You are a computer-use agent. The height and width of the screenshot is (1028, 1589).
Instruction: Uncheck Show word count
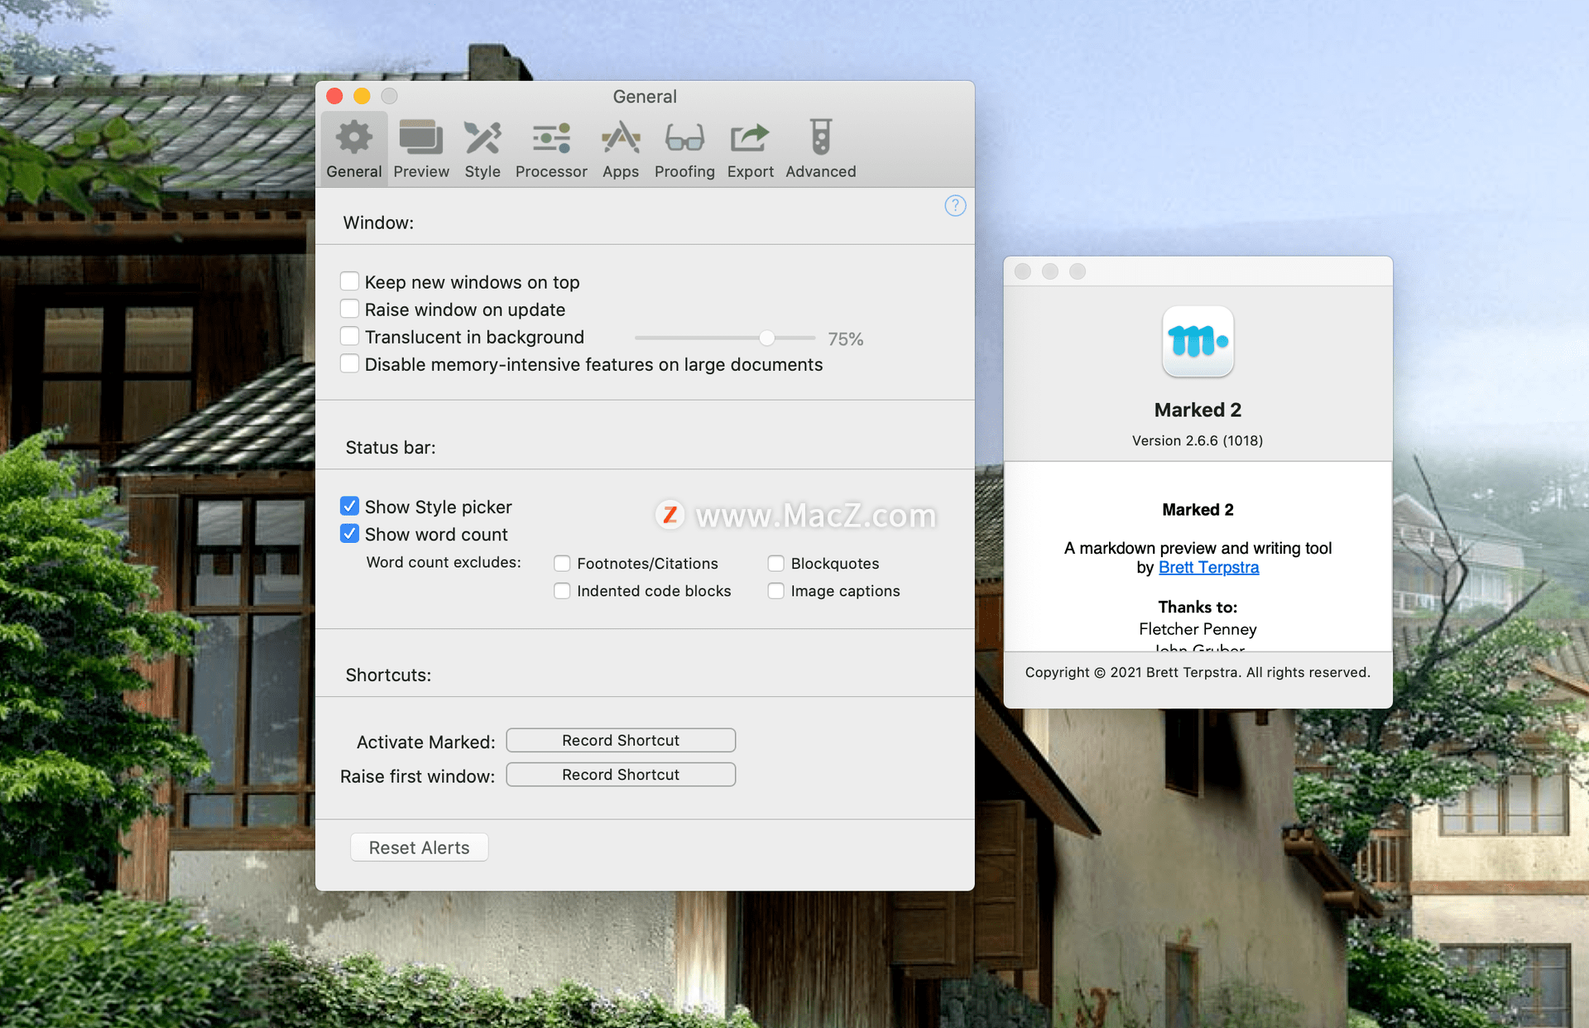pyautogui.click(x=349, y=533)
